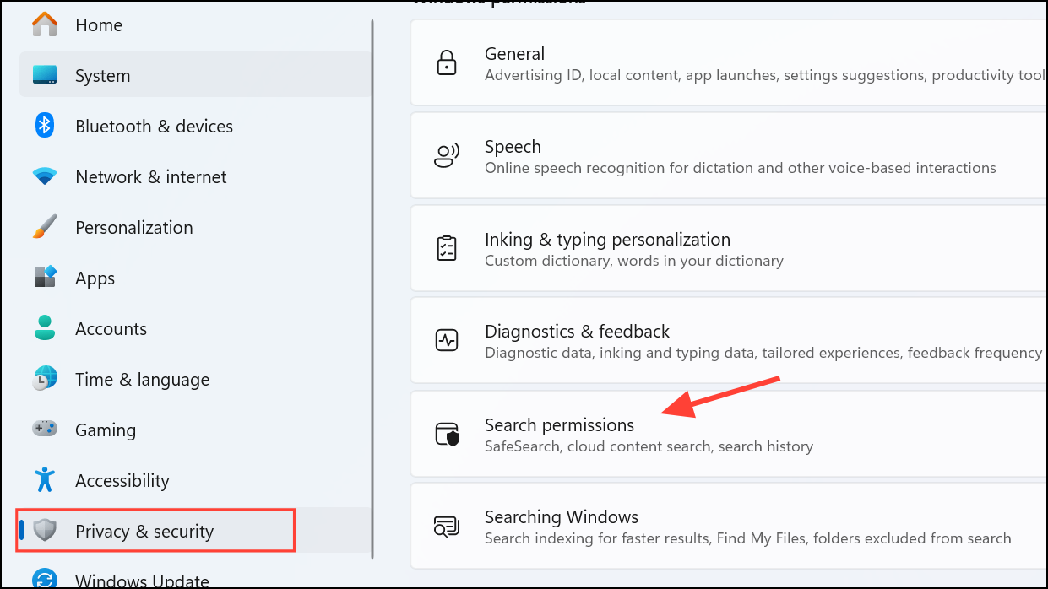This screenshot has width=1048, height=589.
Task: Open the Search permissions heading
Action: 559,424
